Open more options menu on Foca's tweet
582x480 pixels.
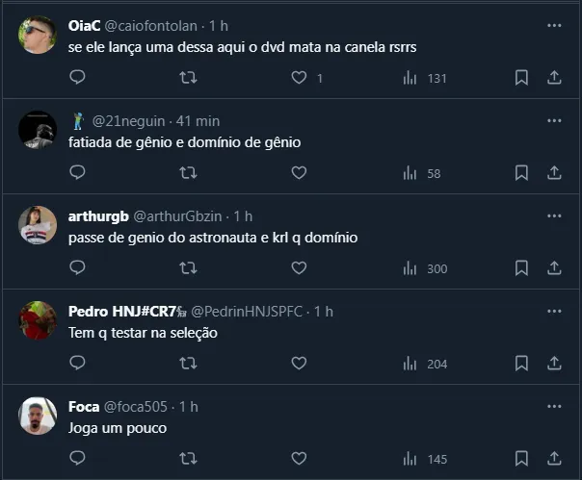[554, 406]
